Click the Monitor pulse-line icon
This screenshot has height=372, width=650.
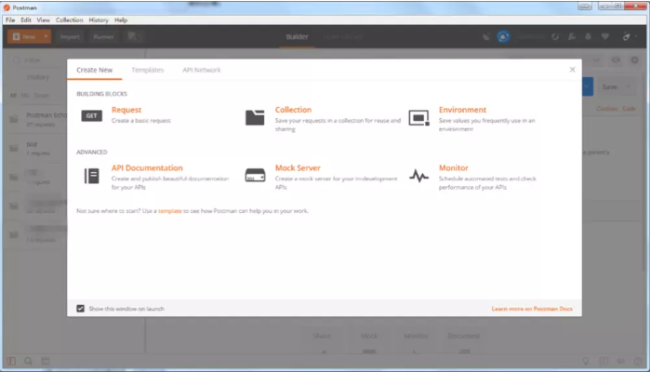[418, 176]
